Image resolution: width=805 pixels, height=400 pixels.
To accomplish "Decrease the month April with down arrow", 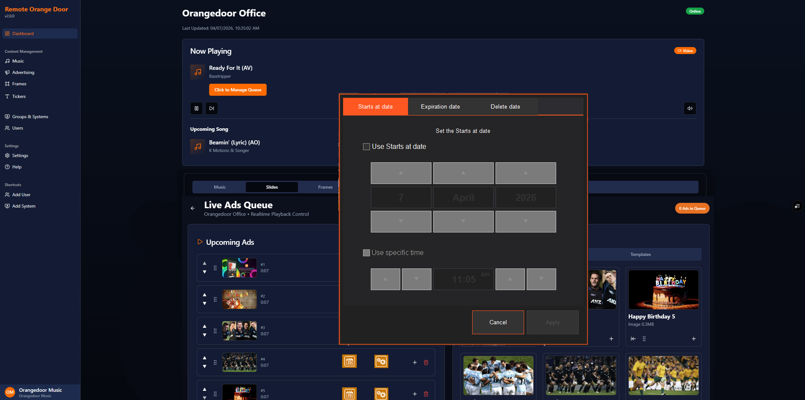I will coord(463,221).
